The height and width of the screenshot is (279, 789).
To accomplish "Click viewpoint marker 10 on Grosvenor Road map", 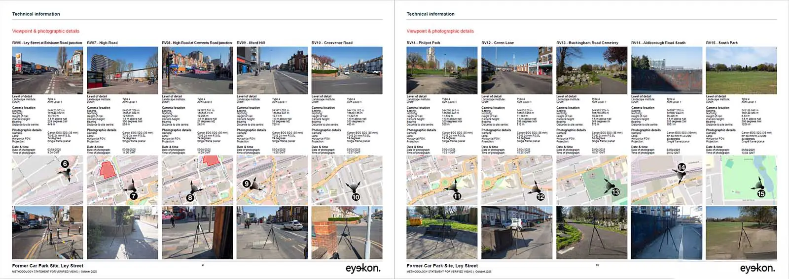I will (x=356, y=197).
